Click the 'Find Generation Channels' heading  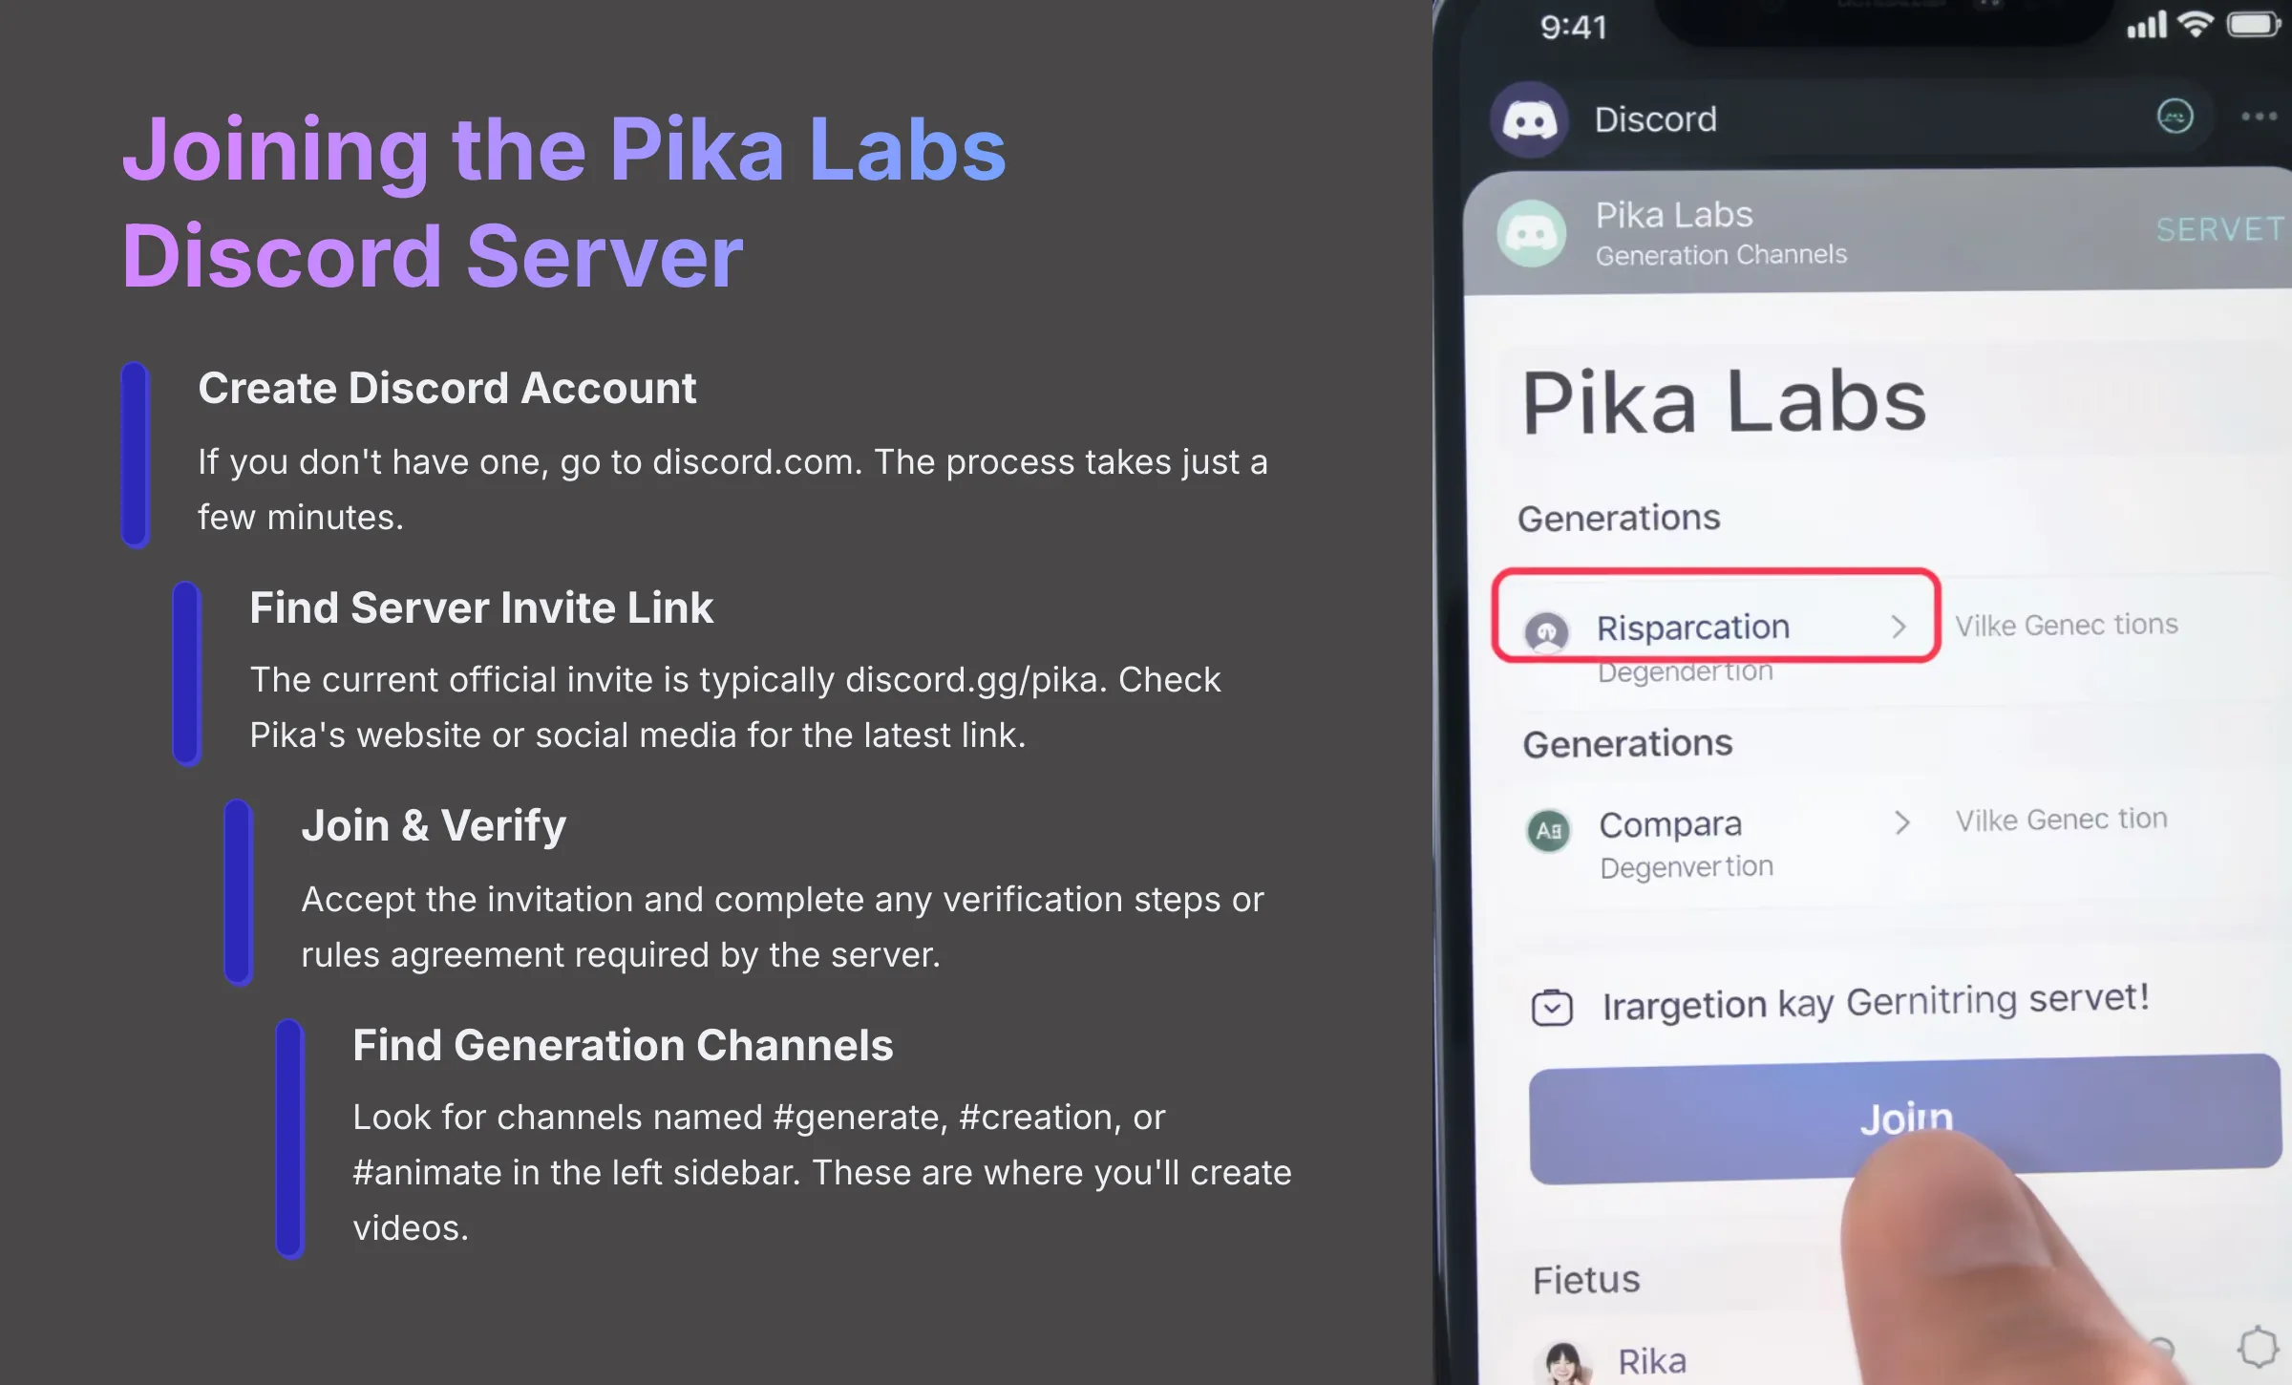click(x=623, y=1046)
